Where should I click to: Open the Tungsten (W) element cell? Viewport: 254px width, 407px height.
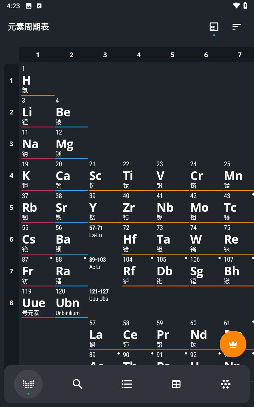coord(206,239)
